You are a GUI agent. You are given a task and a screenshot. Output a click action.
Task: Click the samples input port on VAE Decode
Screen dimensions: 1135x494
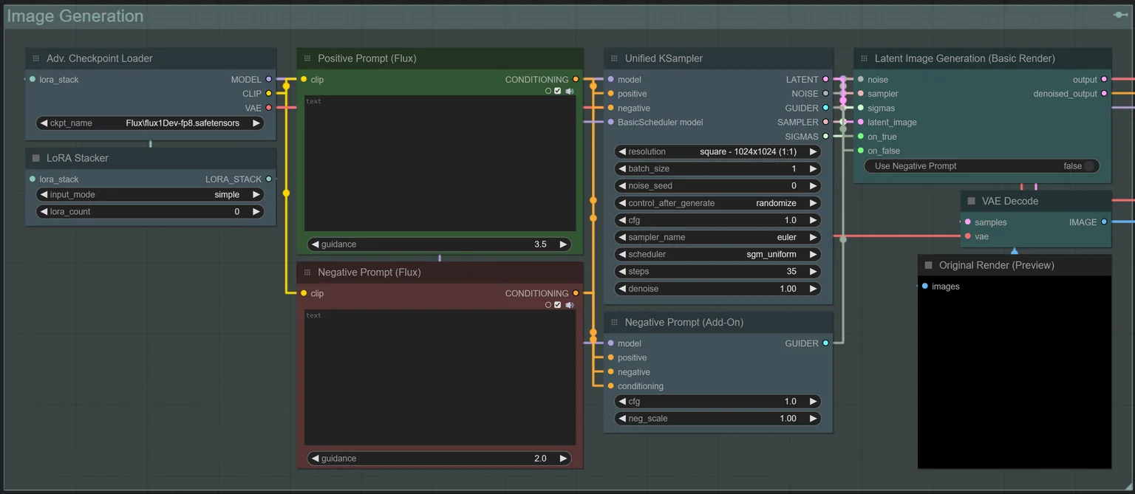click(967, 222)
